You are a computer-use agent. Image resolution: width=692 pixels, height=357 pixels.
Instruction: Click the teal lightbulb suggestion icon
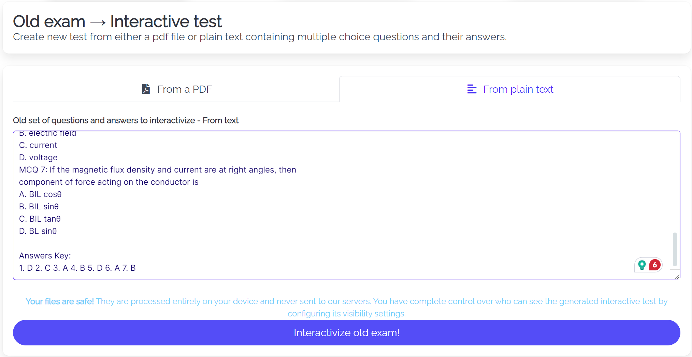642,265
